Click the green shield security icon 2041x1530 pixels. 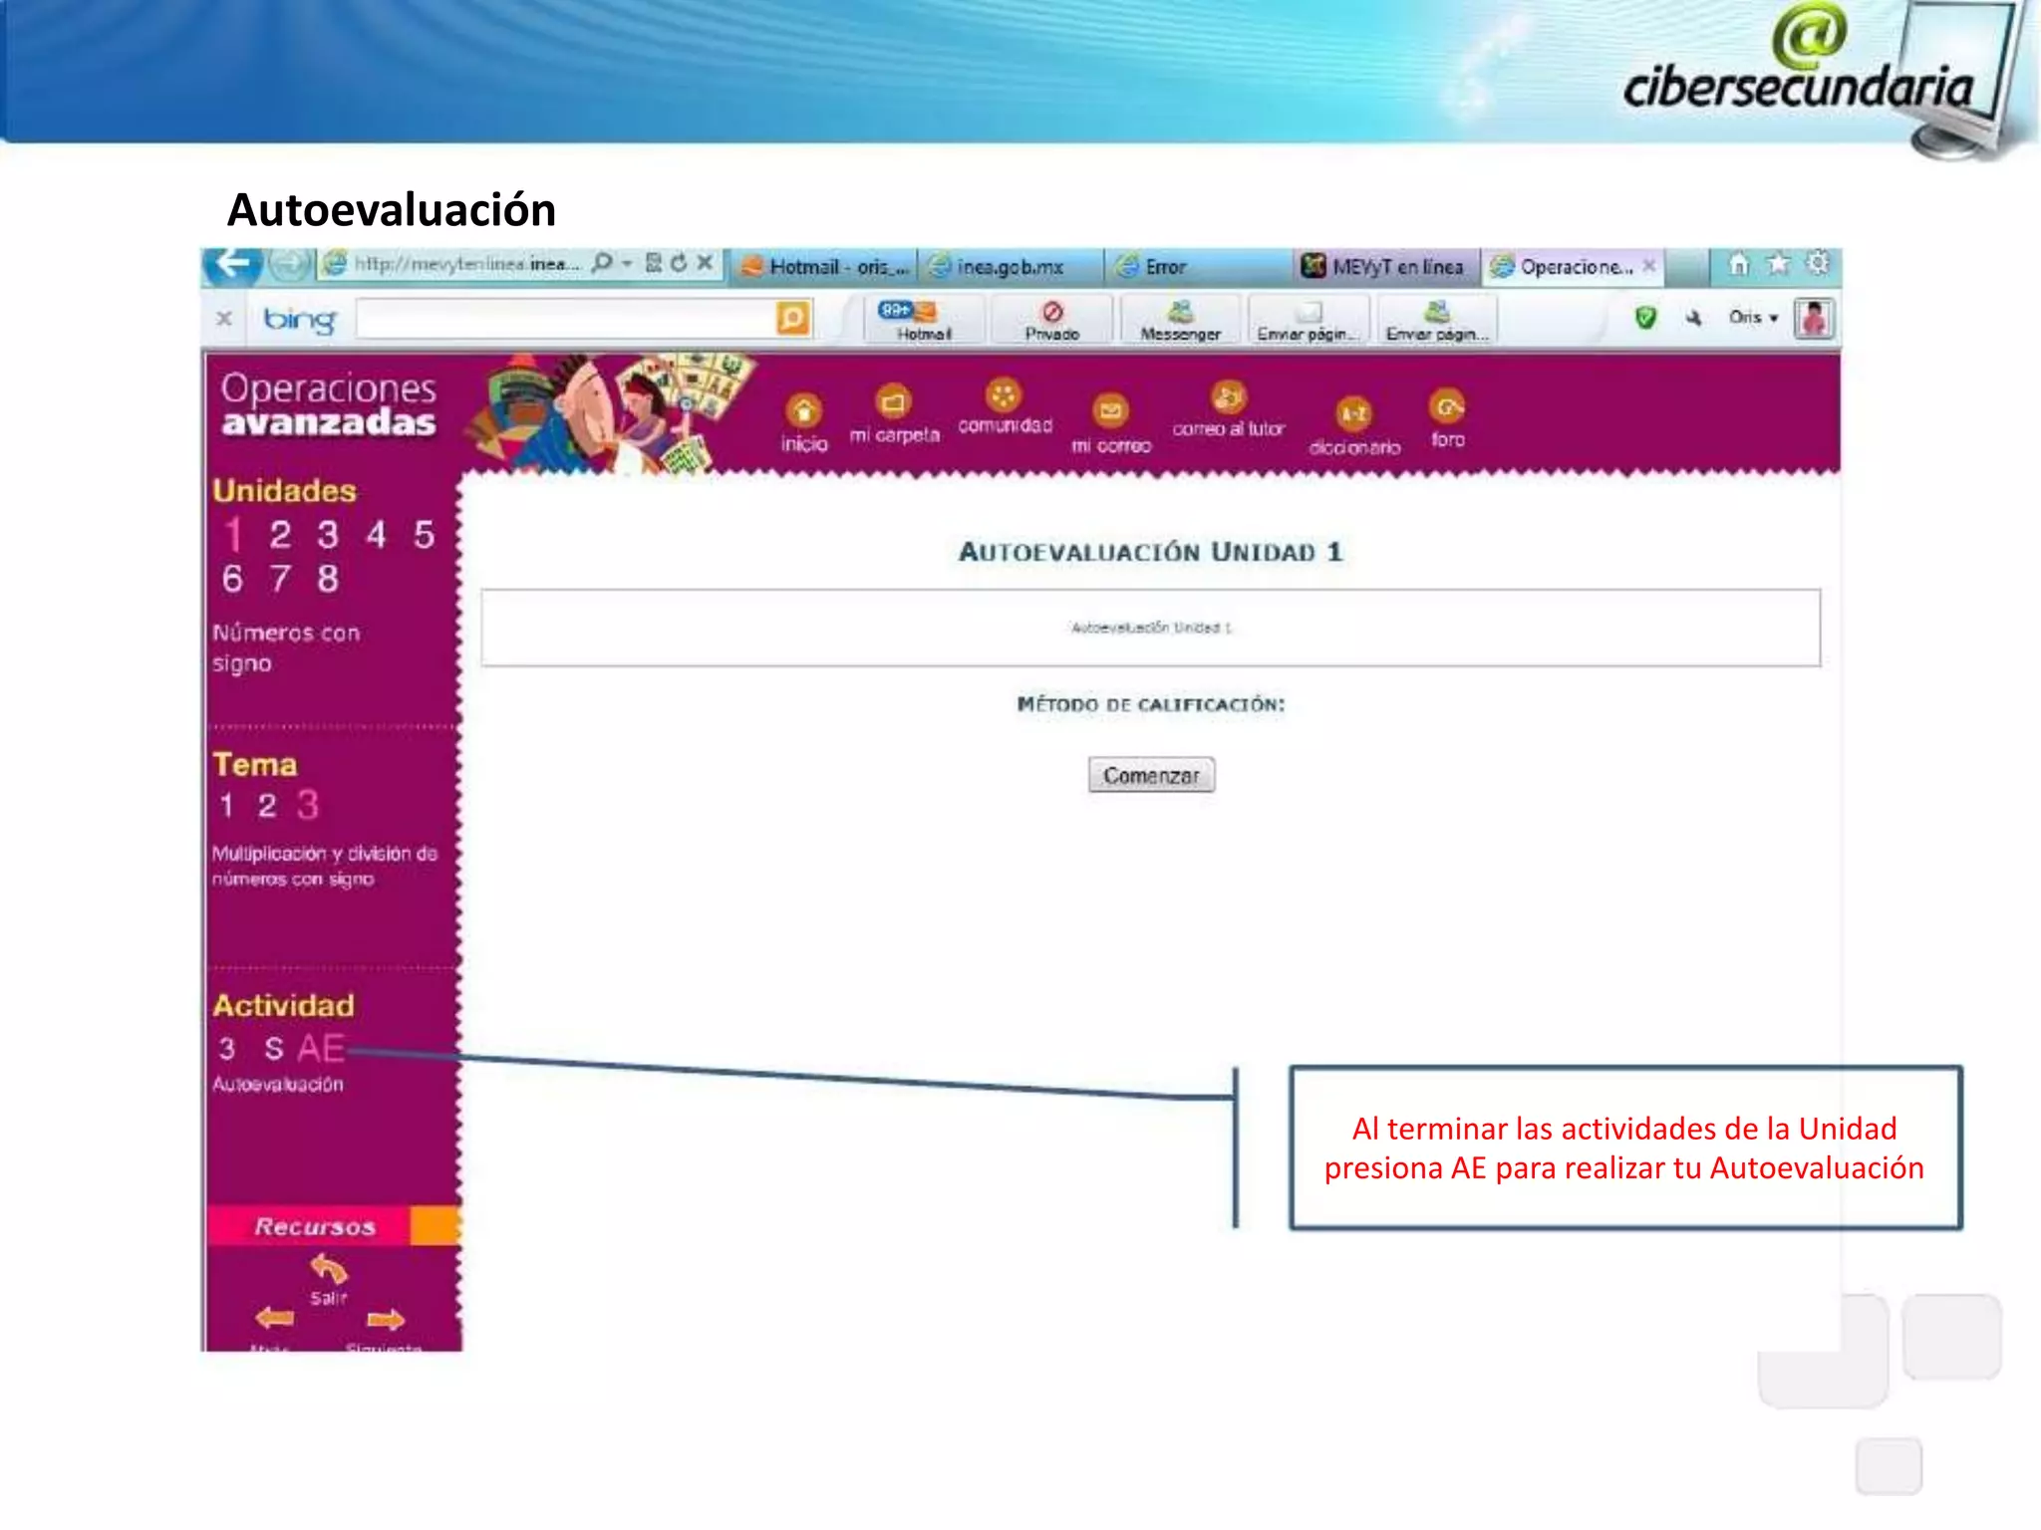(x=1645, y=318)
